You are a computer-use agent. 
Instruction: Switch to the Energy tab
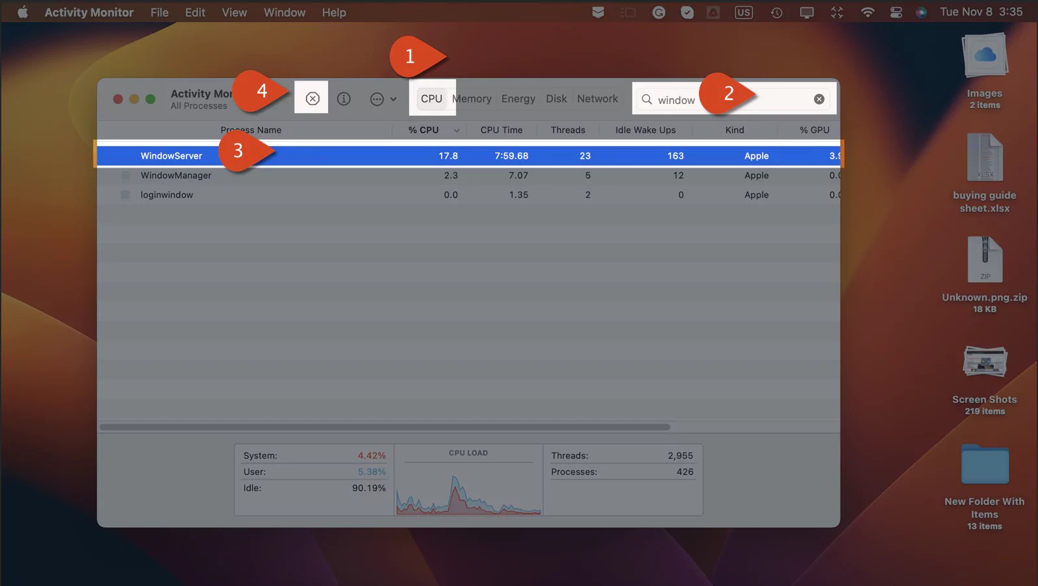pos(518,99)
